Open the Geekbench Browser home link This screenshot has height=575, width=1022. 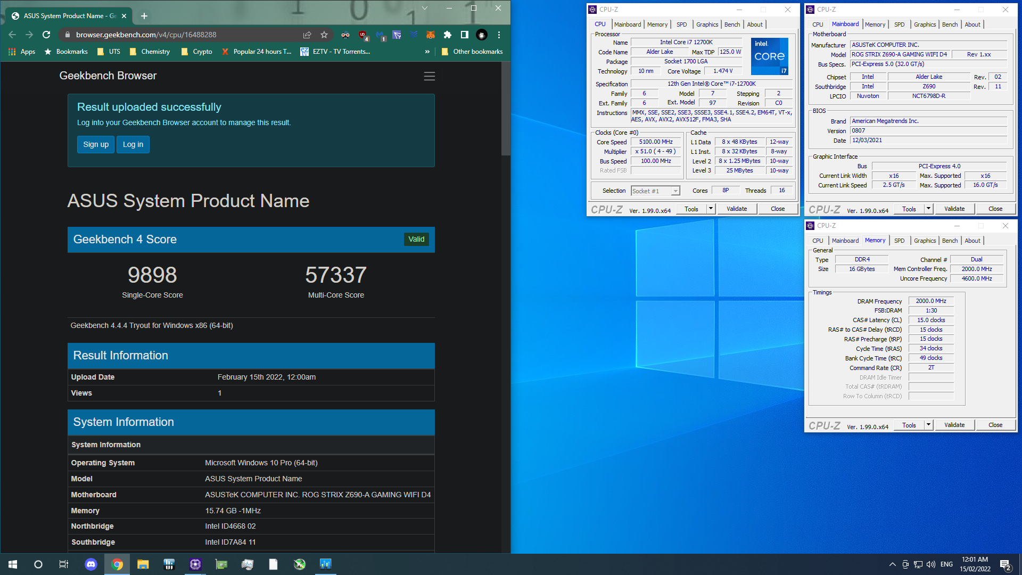tap(108, 76)
